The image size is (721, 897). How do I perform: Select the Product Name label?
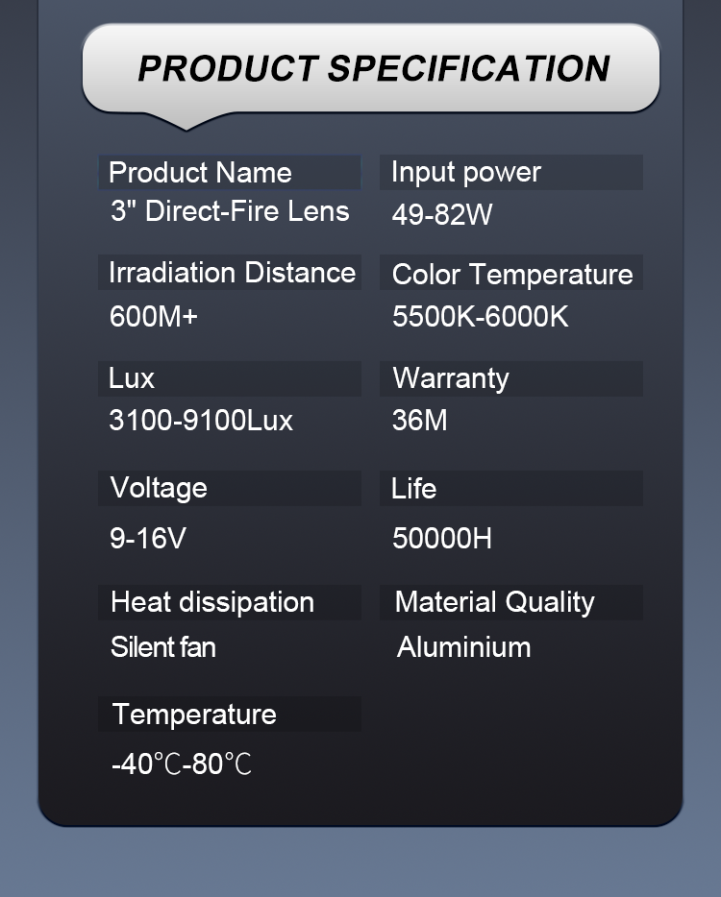click(200, 173)
